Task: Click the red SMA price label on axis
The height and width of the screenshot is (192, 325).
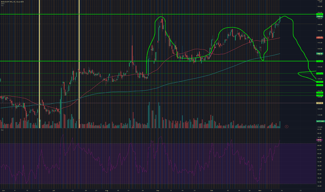Action: 319,38
